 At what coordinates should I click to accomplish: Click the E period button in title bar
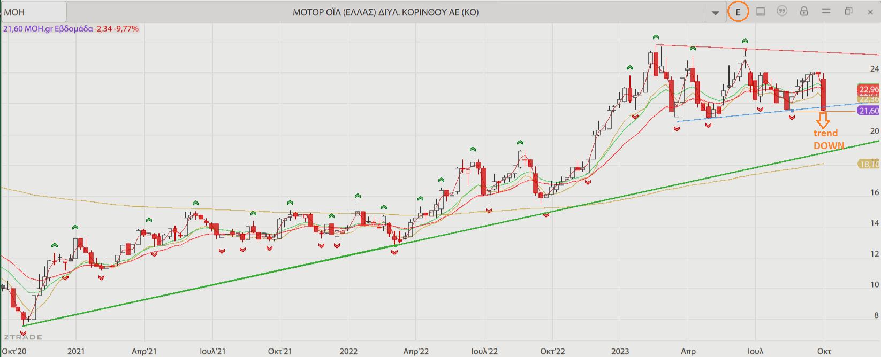(738, 12)
